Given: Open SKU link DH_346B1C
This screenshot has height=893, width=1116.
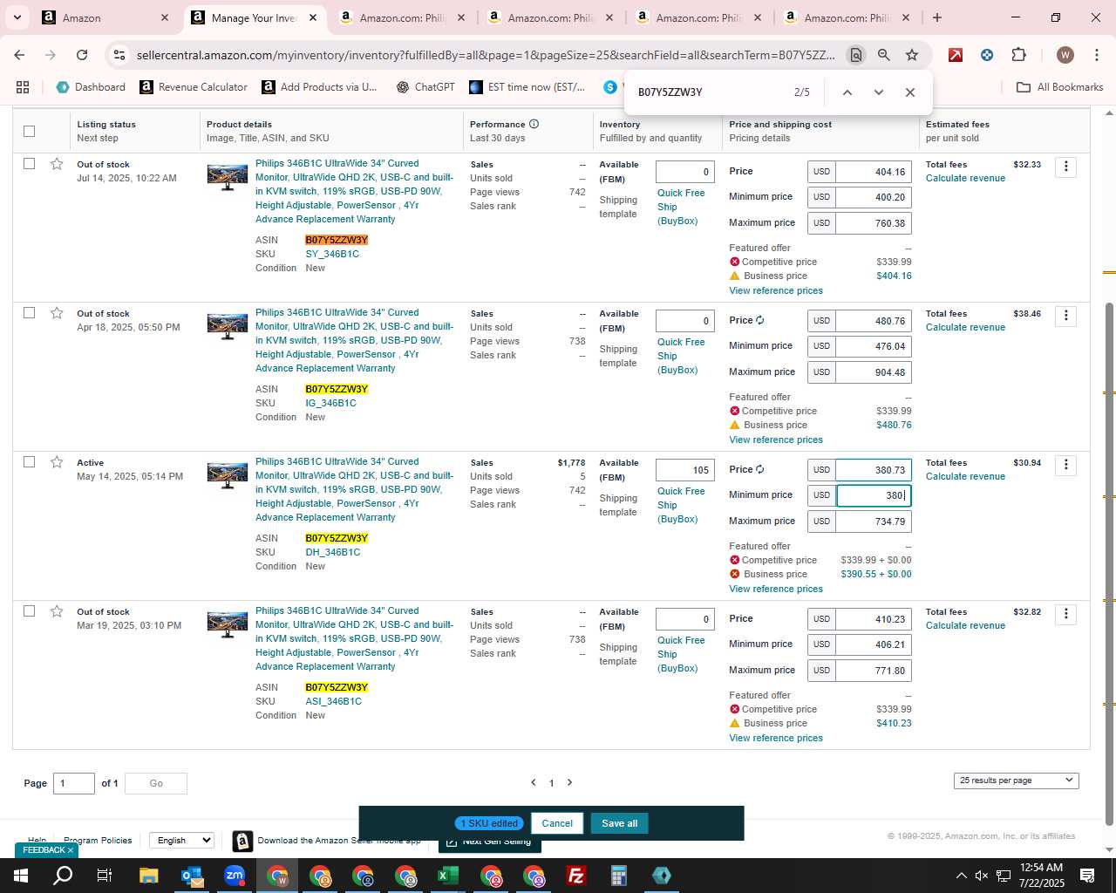Looking at the screenshot, I should tap(332, 552).
